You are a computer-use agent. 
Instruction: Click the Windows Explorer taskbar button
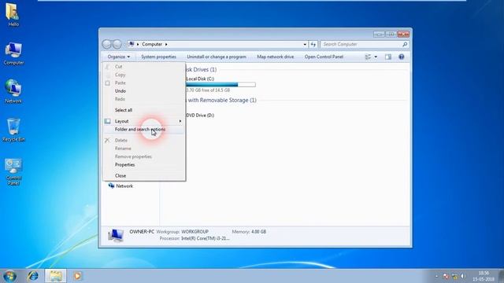56,276
